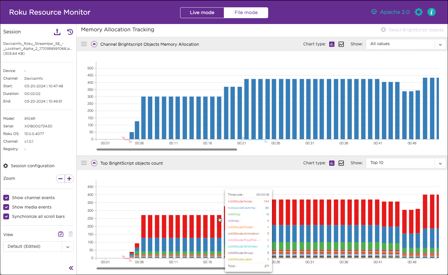Screen dimensions: 448x275
Task: Open the Apache 2.0 license link
Action: pos(390,12)
